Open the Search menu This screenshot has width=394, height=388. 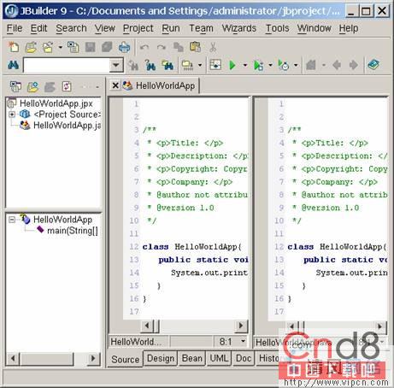click(71, 28)
